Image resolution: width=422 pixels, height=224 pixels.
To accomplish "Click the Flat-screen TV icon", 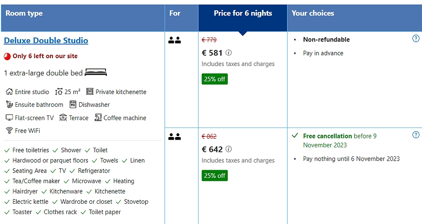I will click(9, 118).
